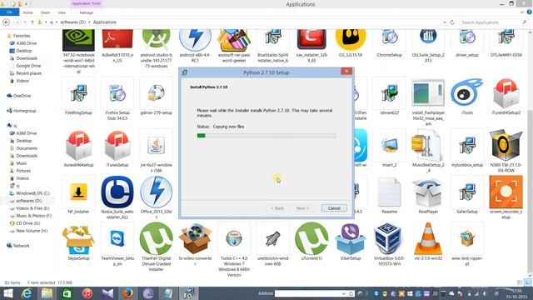Select the N360-TW-21.1.0-EN-ROW icon

point(506,146)
